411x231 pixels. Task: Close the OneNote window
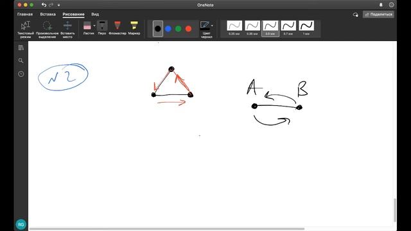point(19,4)
